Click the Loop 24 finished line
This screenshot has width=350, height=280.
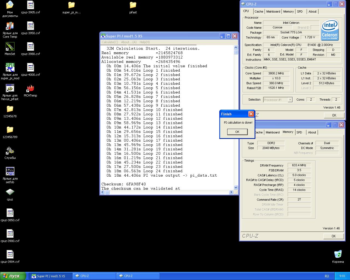point(145,171)
